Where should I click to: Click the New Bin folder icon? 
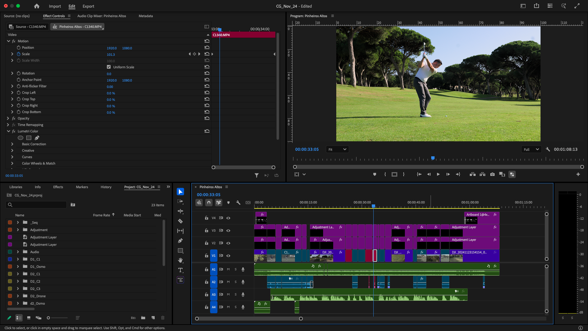(143, 318)
